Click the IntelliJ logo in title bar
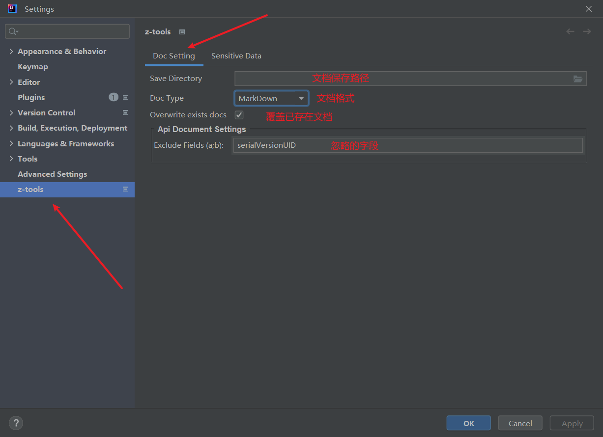This screenshot has width=603, height=437. tap(12, 9)
